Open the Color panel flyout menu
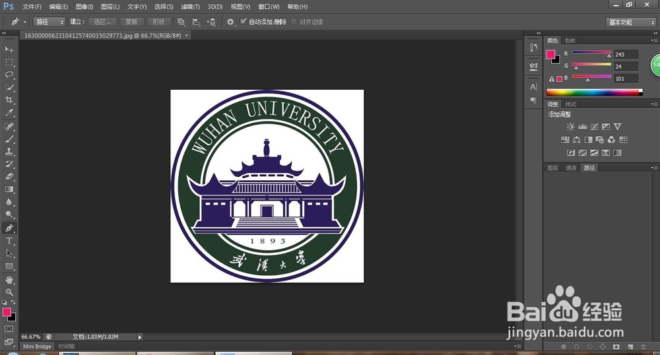 pyautogui.click(x=653, y=40)
